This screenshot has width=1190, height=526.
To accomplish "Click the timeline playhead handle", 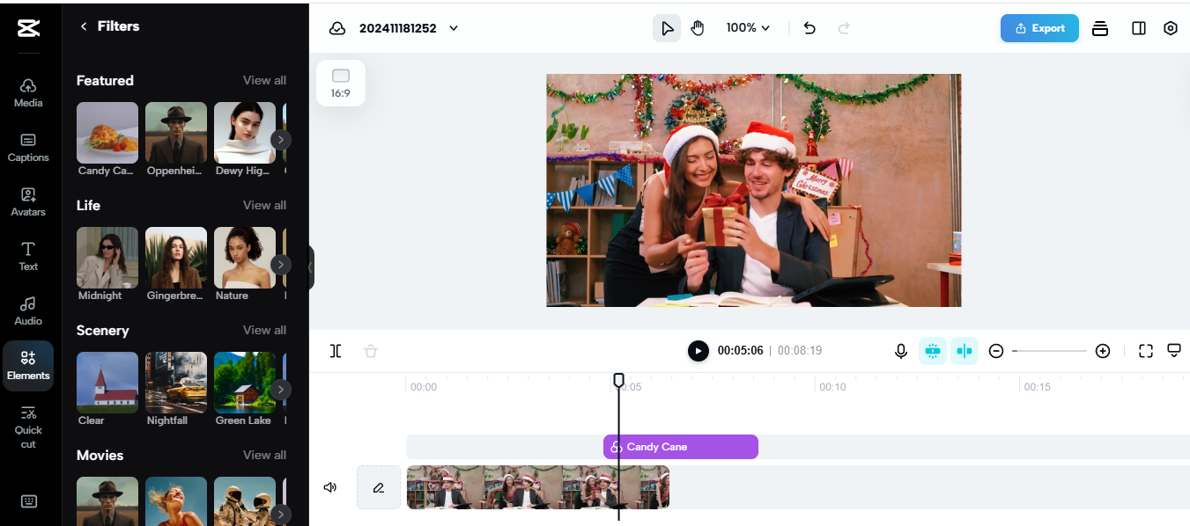I will 618,380.
